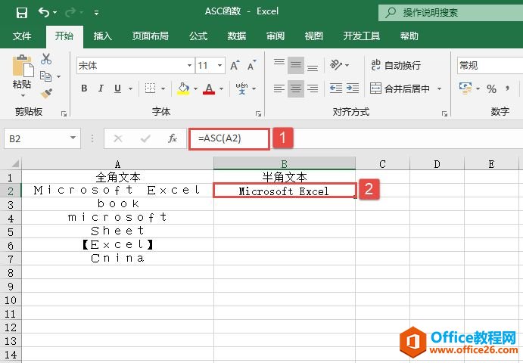The image size is (523, 363).
Task: Switch to the 插入 tab
Action: pyautogui.click(x=102, y=36)
